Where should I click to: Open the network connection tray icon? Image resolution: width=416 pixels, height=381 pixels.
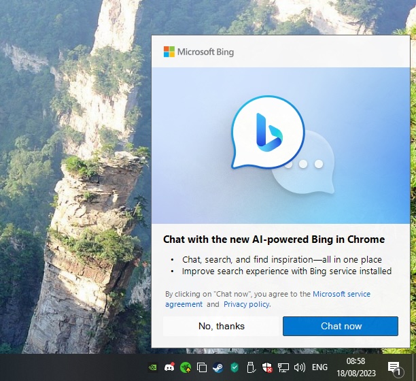(283, 367)
